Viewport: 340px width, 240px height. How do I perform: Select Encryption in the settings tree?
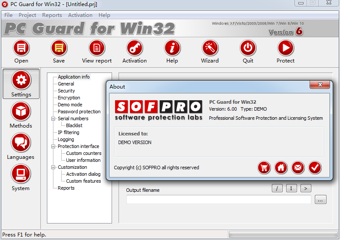point(69,98)
